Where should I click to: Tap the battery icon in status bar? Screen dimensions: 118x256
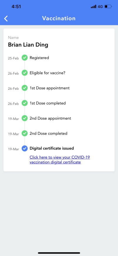click(x=108, y=7)
